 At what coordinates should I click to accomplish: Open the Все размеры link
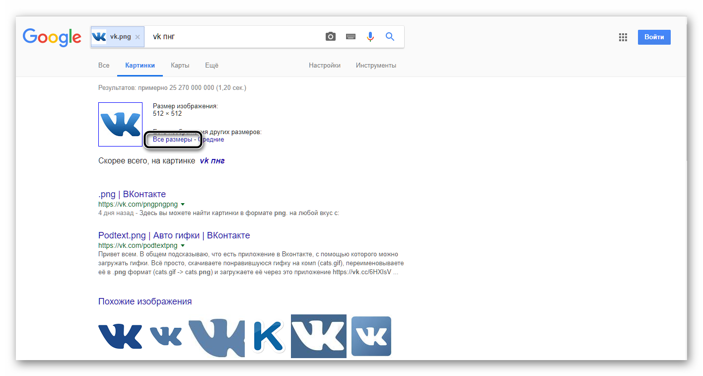coord(172,140)
